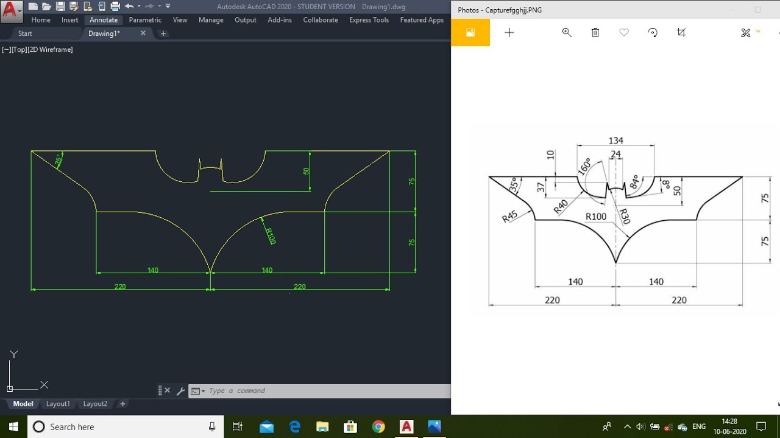Viewport: 780px width, 438px height.
Task: Select the Zoom magnifier icon in Photos
Action: coord(567,32)
